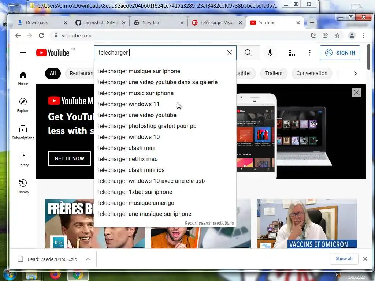Close the downloads shelf with X

tap(365, 259)
